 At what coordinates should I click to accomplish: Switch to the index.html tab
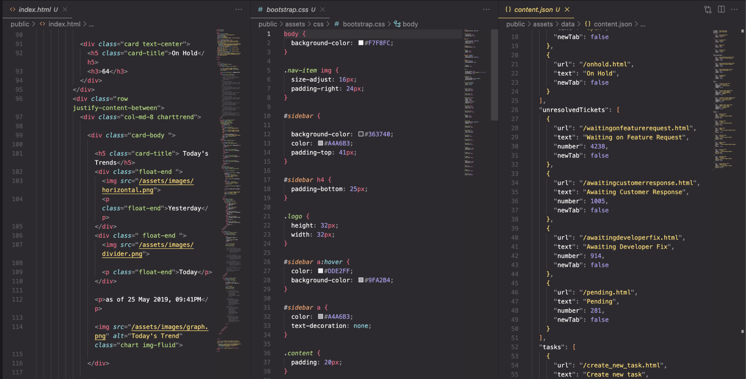34,9
